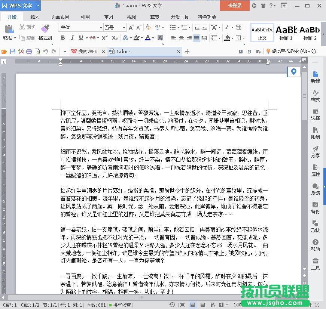Open the font name dropdown showing 宋体
The height and width of the screenshot is (309, 326).
tap(80, 27)
